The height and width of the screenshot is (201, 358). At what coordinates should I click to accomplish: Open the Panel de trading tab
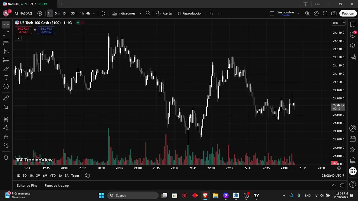[57, 185]
